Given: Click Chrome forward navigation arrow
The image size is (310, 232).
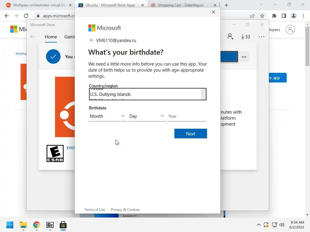Looking at the screenshot, I should coord(16,16).
